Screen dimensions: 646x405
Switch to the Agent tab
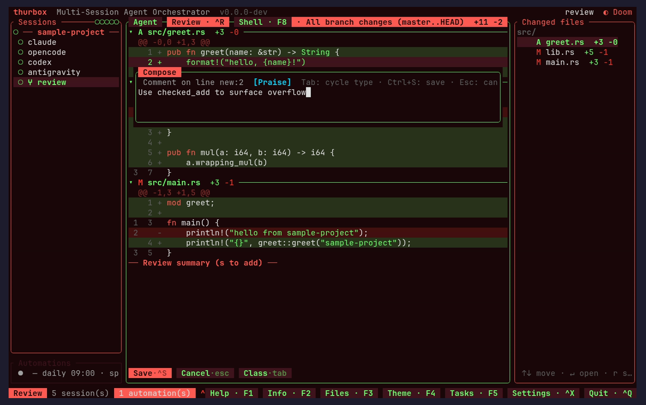pos(145,22)
